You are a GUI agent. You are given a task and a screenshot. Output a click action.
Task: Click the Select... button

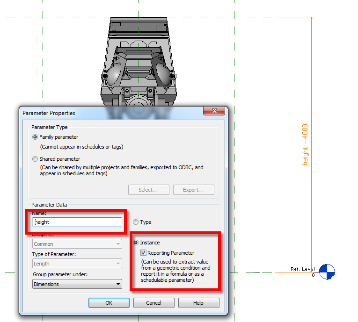point(149,190)
